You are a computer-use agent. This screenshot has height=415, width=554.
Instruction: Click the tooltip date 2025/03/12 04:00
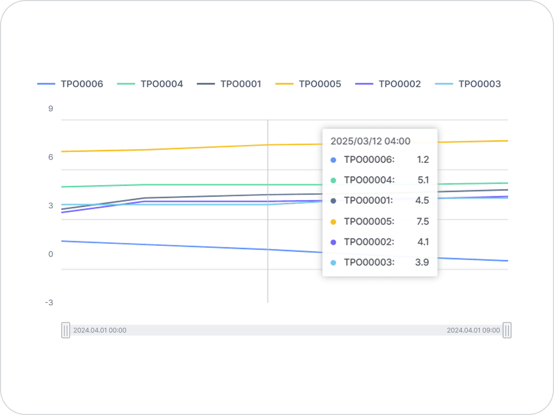[x=370, y=141]
